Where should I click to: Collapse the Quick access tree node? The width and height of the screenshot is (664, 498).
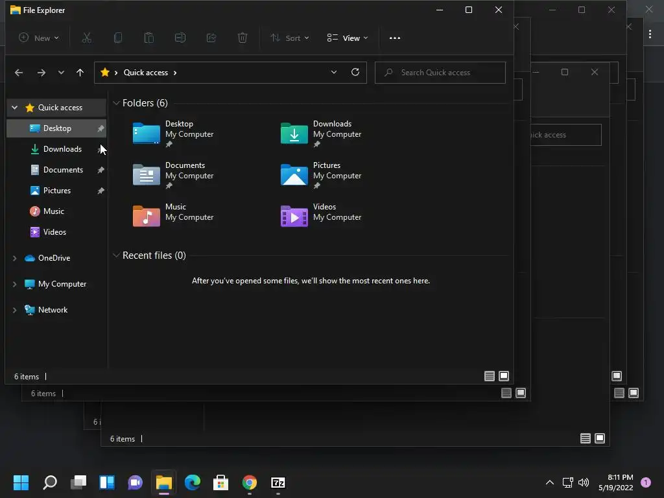[15, 108]
